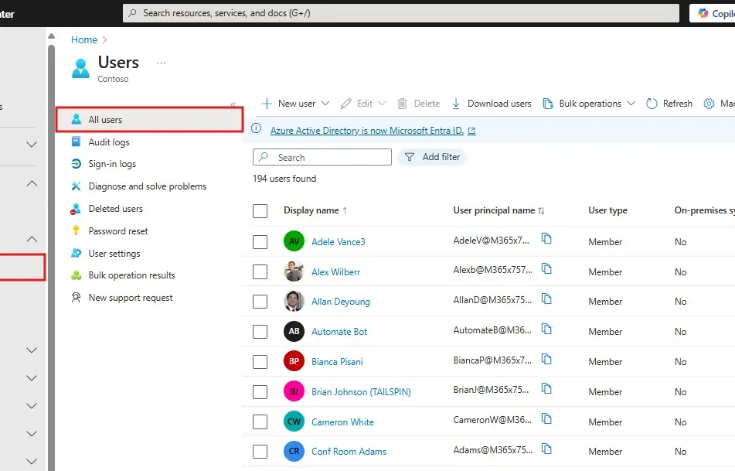This screenshot has width=735, height=471.
Task: Copy Bianca Pisani's user principal name
Action: [546, 359]
